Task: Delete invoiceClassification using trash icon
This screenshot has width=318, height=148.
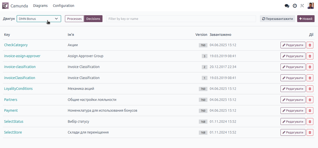Action: (x=310, y=78)
